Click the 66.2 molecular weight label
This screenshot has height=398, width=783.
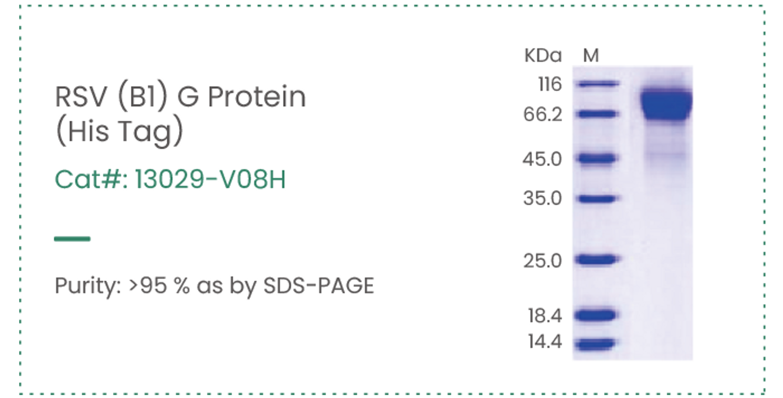point(543,115)
